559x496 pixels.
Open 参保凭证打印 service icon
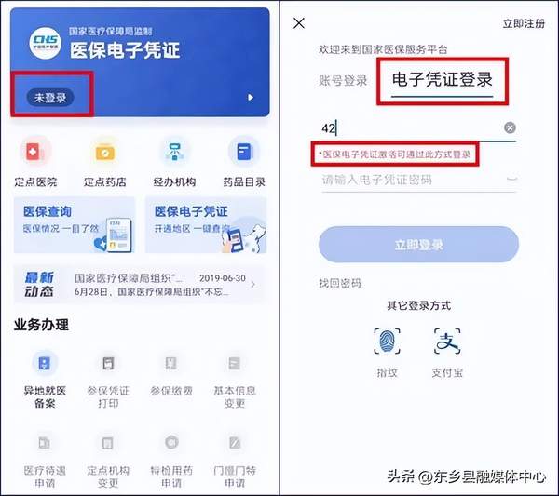point(108,364)
